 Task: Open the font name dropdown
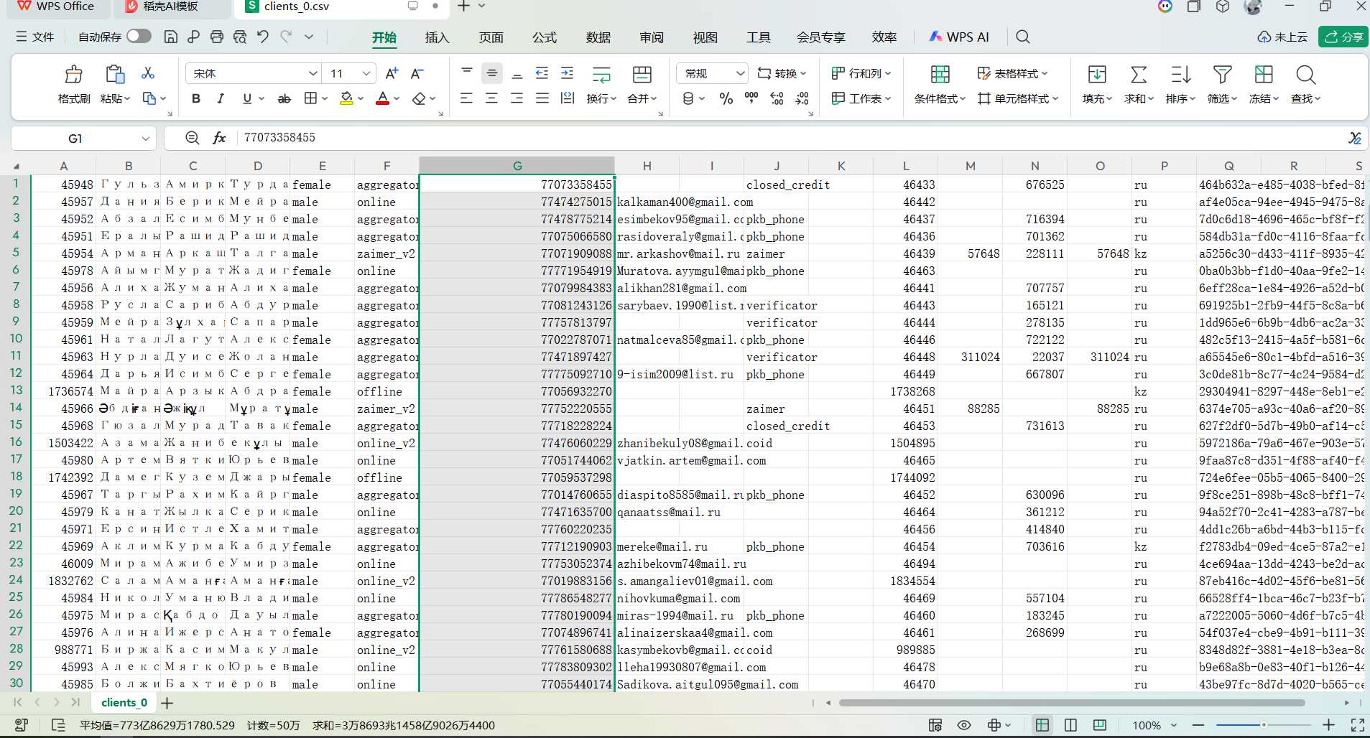(313, 73)
